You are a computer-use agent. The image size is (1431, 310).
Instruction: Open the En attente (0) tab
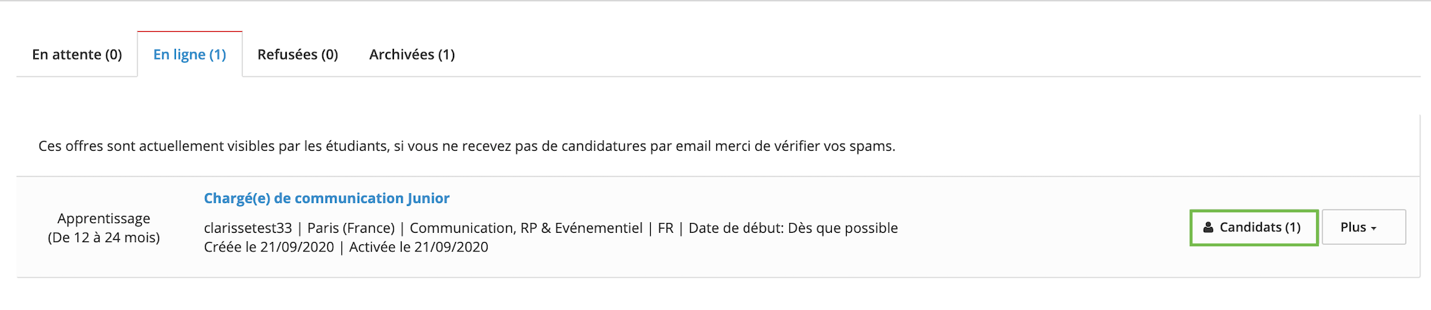click(77, 54)
